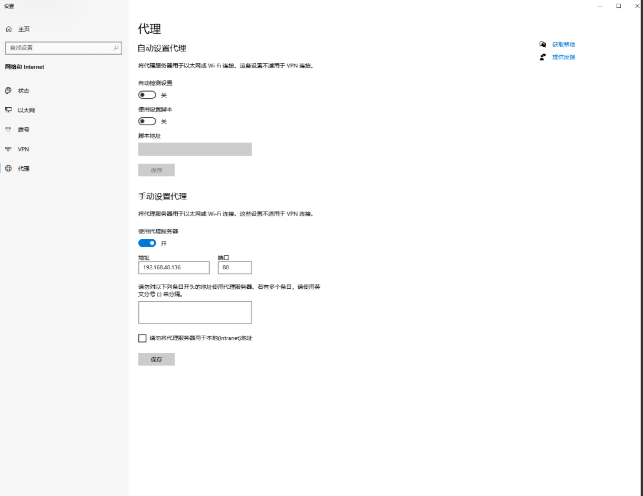Open the 获取帮助 link
This screenshot has width=643, height=496.
564,45
